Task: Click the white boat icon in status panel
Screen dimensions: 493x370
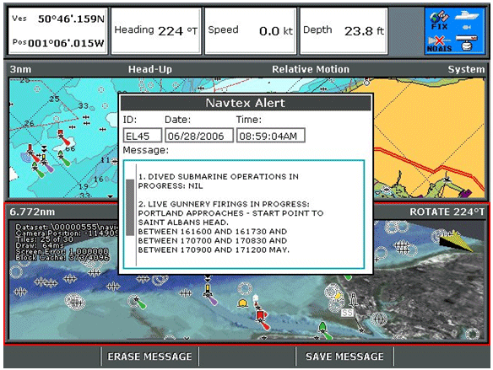Action: [467, 15]
